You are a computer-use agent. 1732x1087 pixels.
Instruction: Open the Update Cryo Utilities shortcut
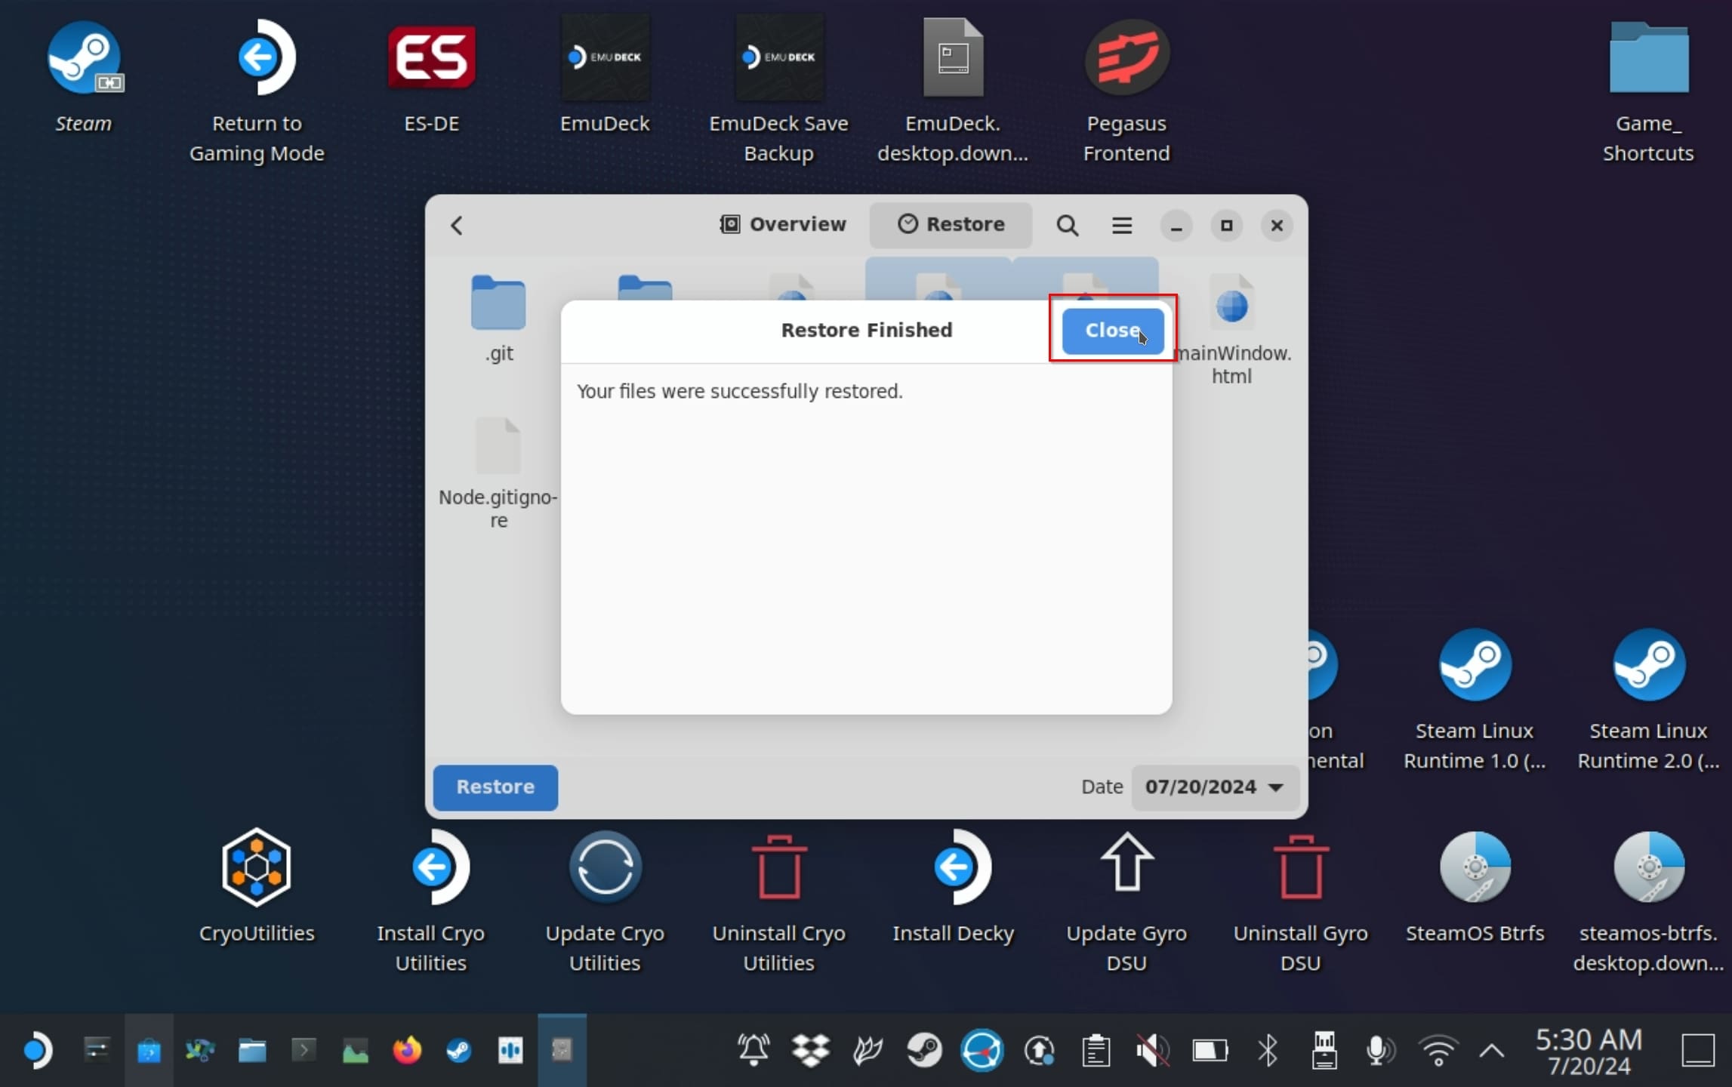pos(605,901)
